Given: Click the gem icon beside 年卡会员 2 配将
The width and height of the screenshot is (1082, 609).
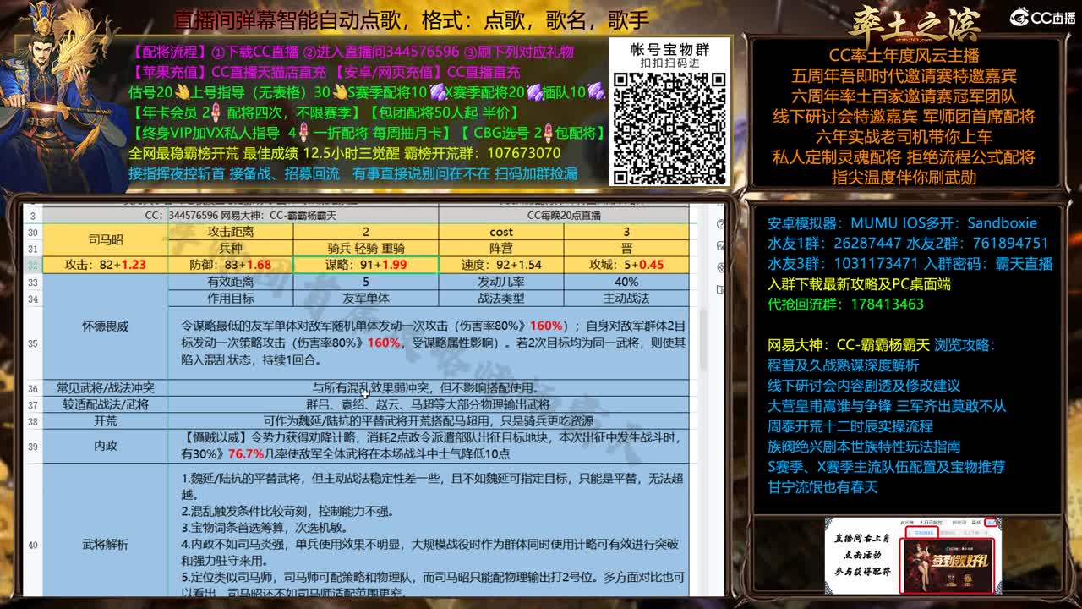Looking at the screenshot, I should point(215,111).
